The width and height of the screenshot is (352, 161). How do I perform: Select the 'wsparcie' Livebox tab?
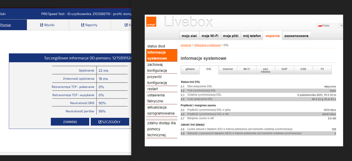[x=272, y=36]
